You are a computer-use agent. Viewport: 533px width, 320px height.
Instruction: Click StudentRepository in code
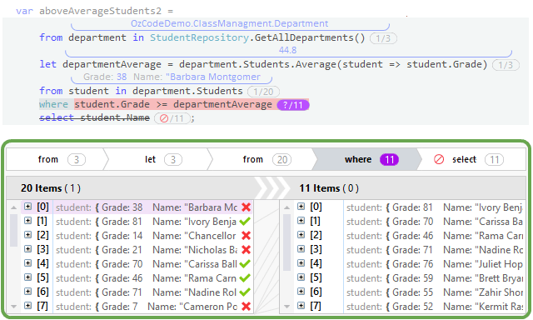pyautogui.click(x=199, y=37)
